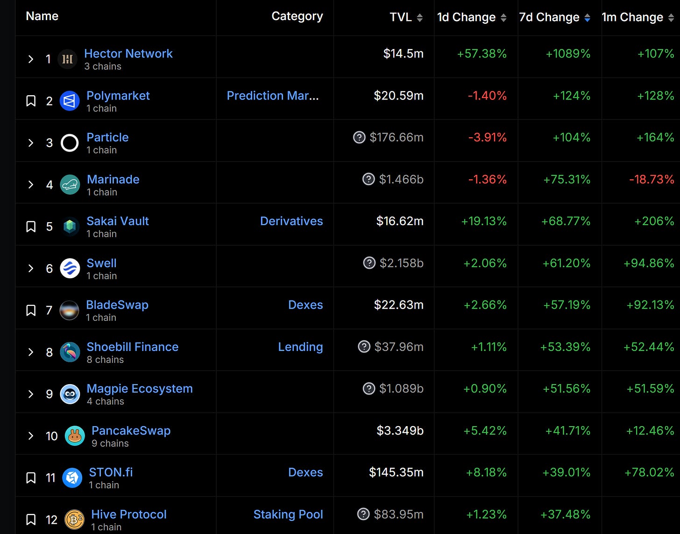Open the Lending category link
Viewport: 680px width, 534px height.
tap(300, 347)
